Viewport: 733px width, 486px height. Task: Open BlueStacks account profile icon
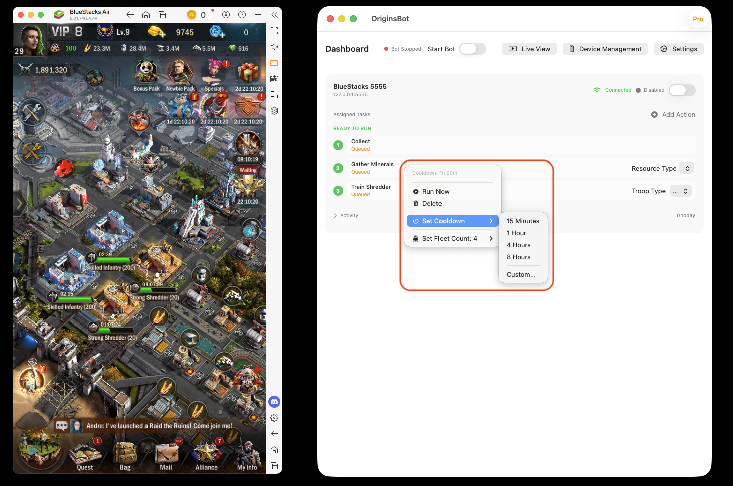[x=226, y=15]
